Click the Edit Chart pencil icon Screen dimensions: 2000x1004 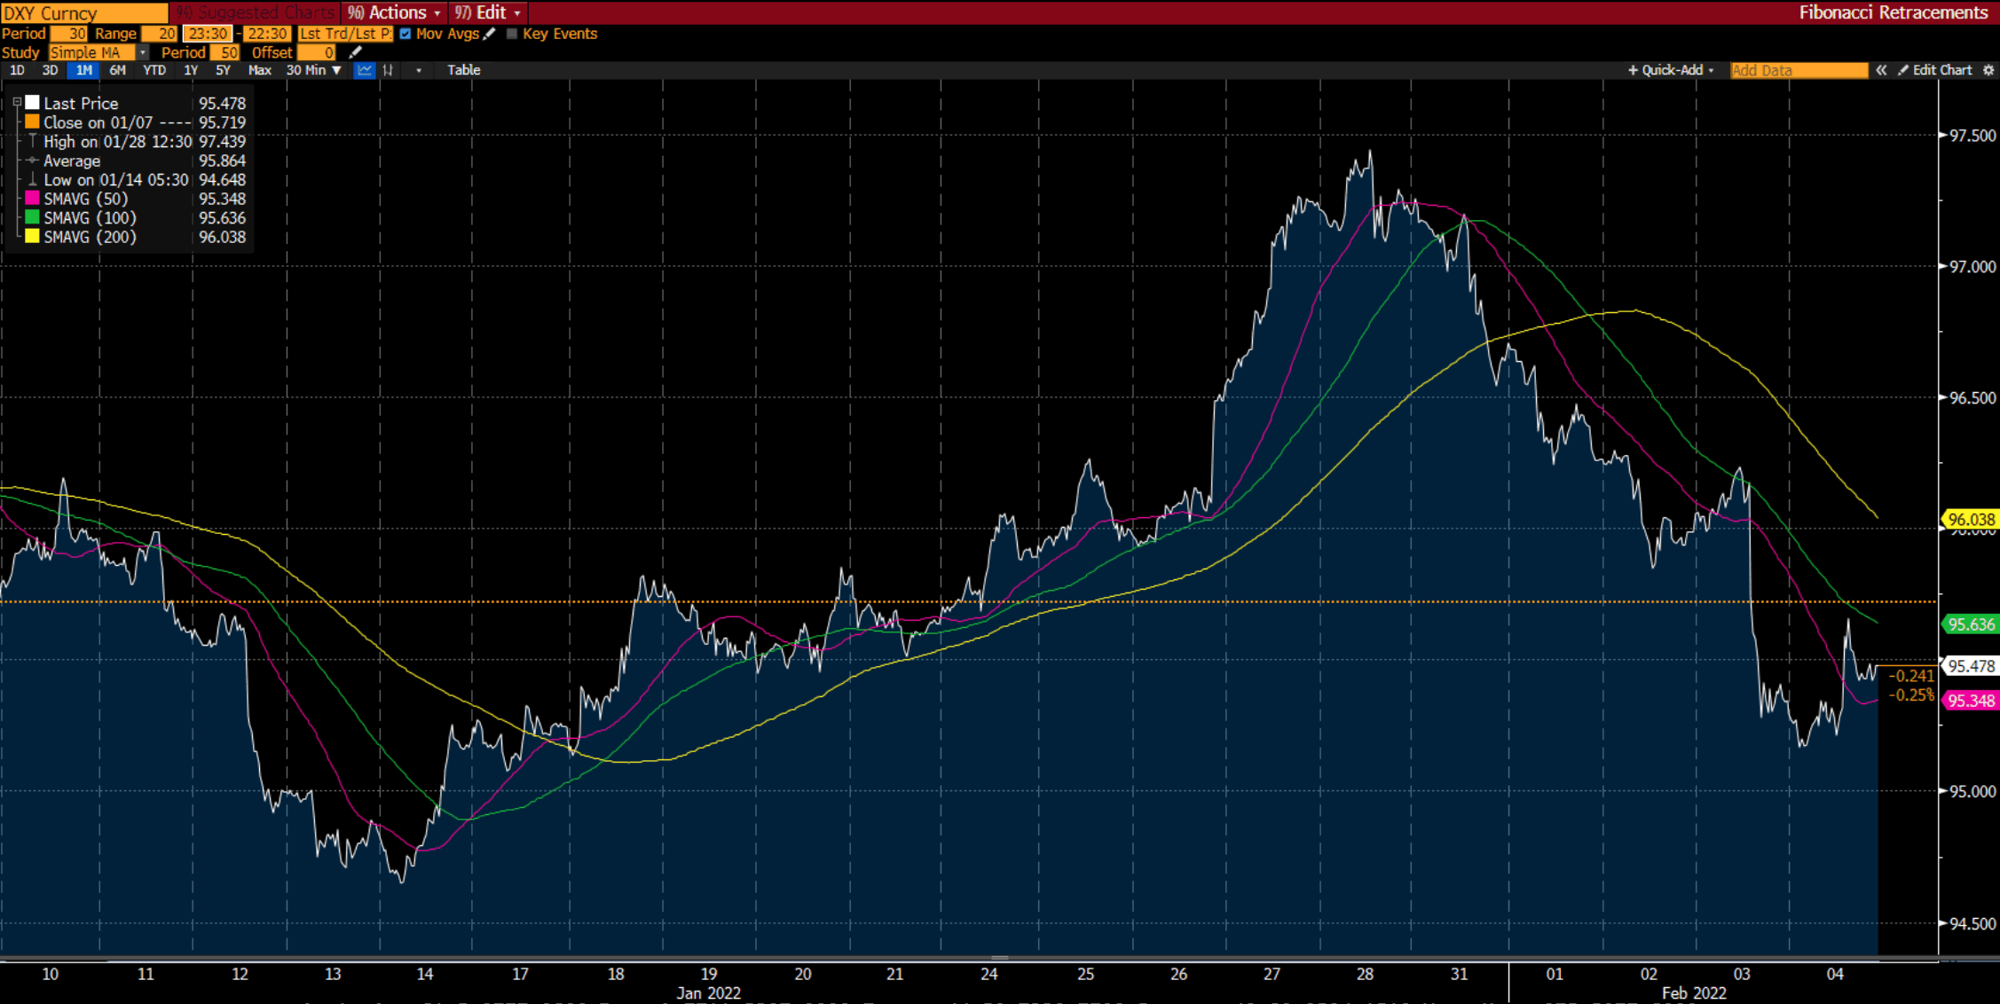(1902, 70)
